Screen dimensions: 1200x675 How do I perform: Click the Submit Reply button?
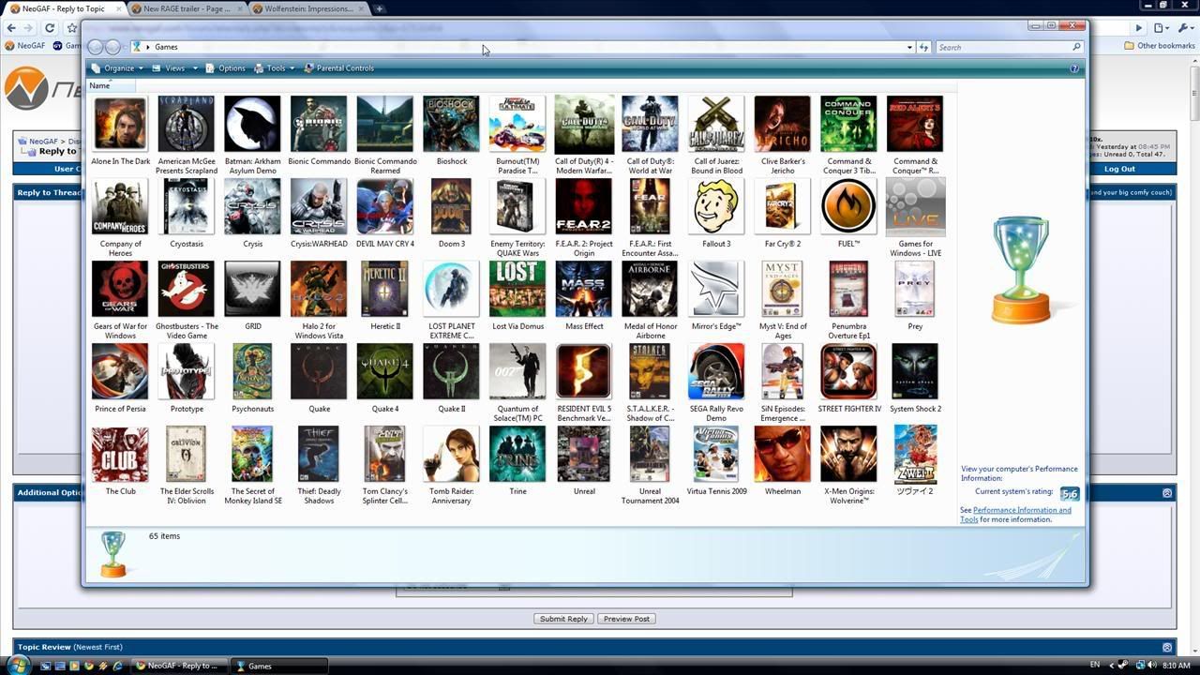coord(562,618)
